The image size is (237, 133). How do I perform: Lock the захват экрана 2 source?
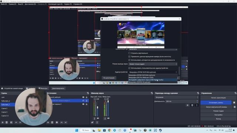point(87,104)
